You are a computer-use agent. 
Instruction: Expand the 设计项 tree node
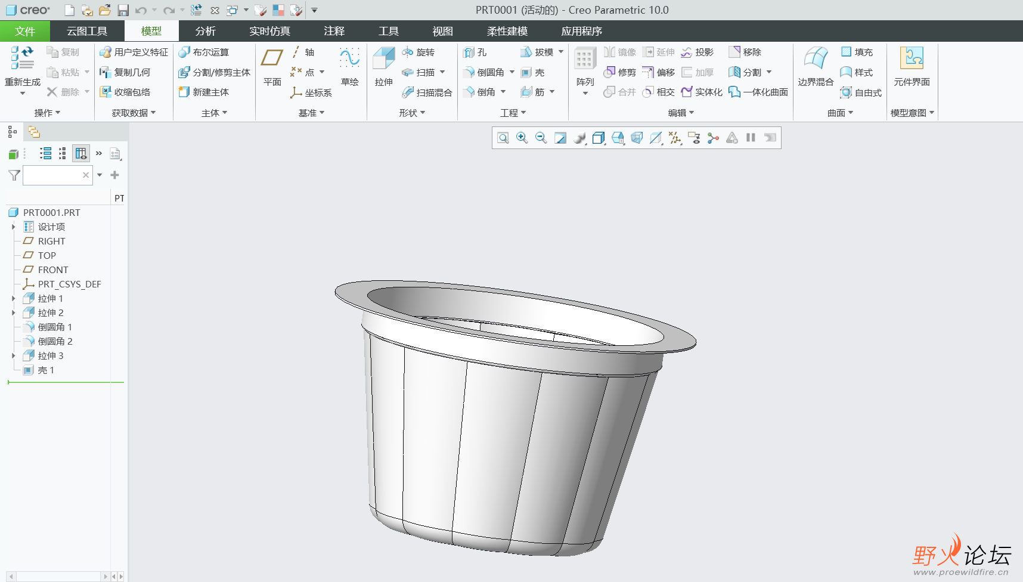[x=13, y=227]
